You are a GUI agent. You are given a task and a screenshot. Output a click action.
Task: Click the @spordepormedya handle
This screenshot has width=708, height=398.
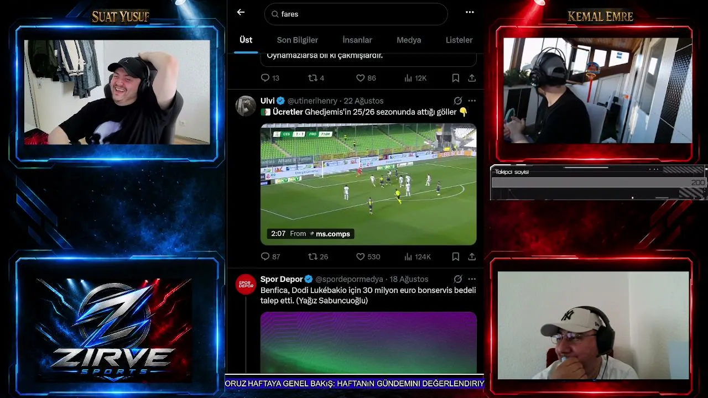click(350, 279)
